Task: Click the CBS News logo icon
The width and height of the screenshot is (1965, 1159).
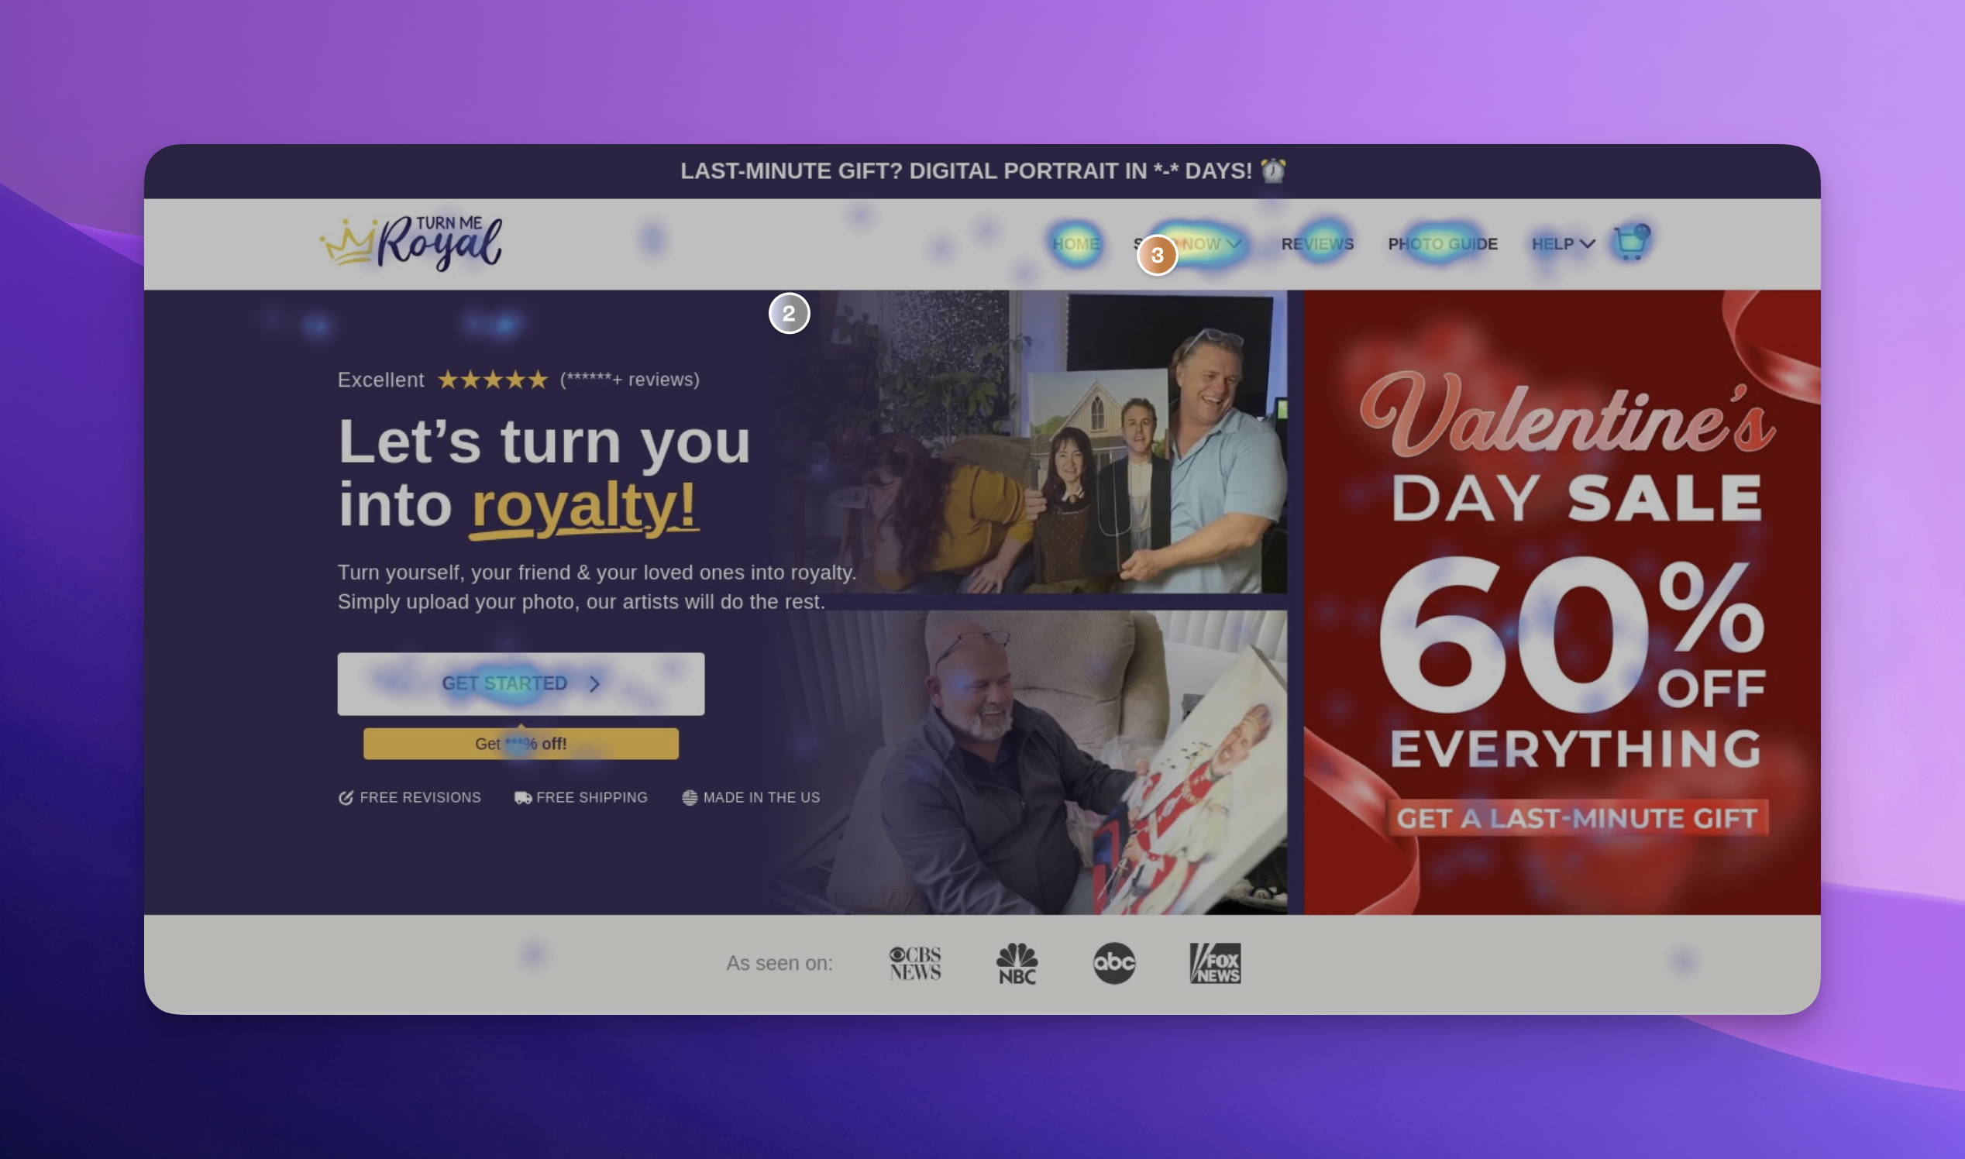Action: pyautogui.click(x=915, y=963)
